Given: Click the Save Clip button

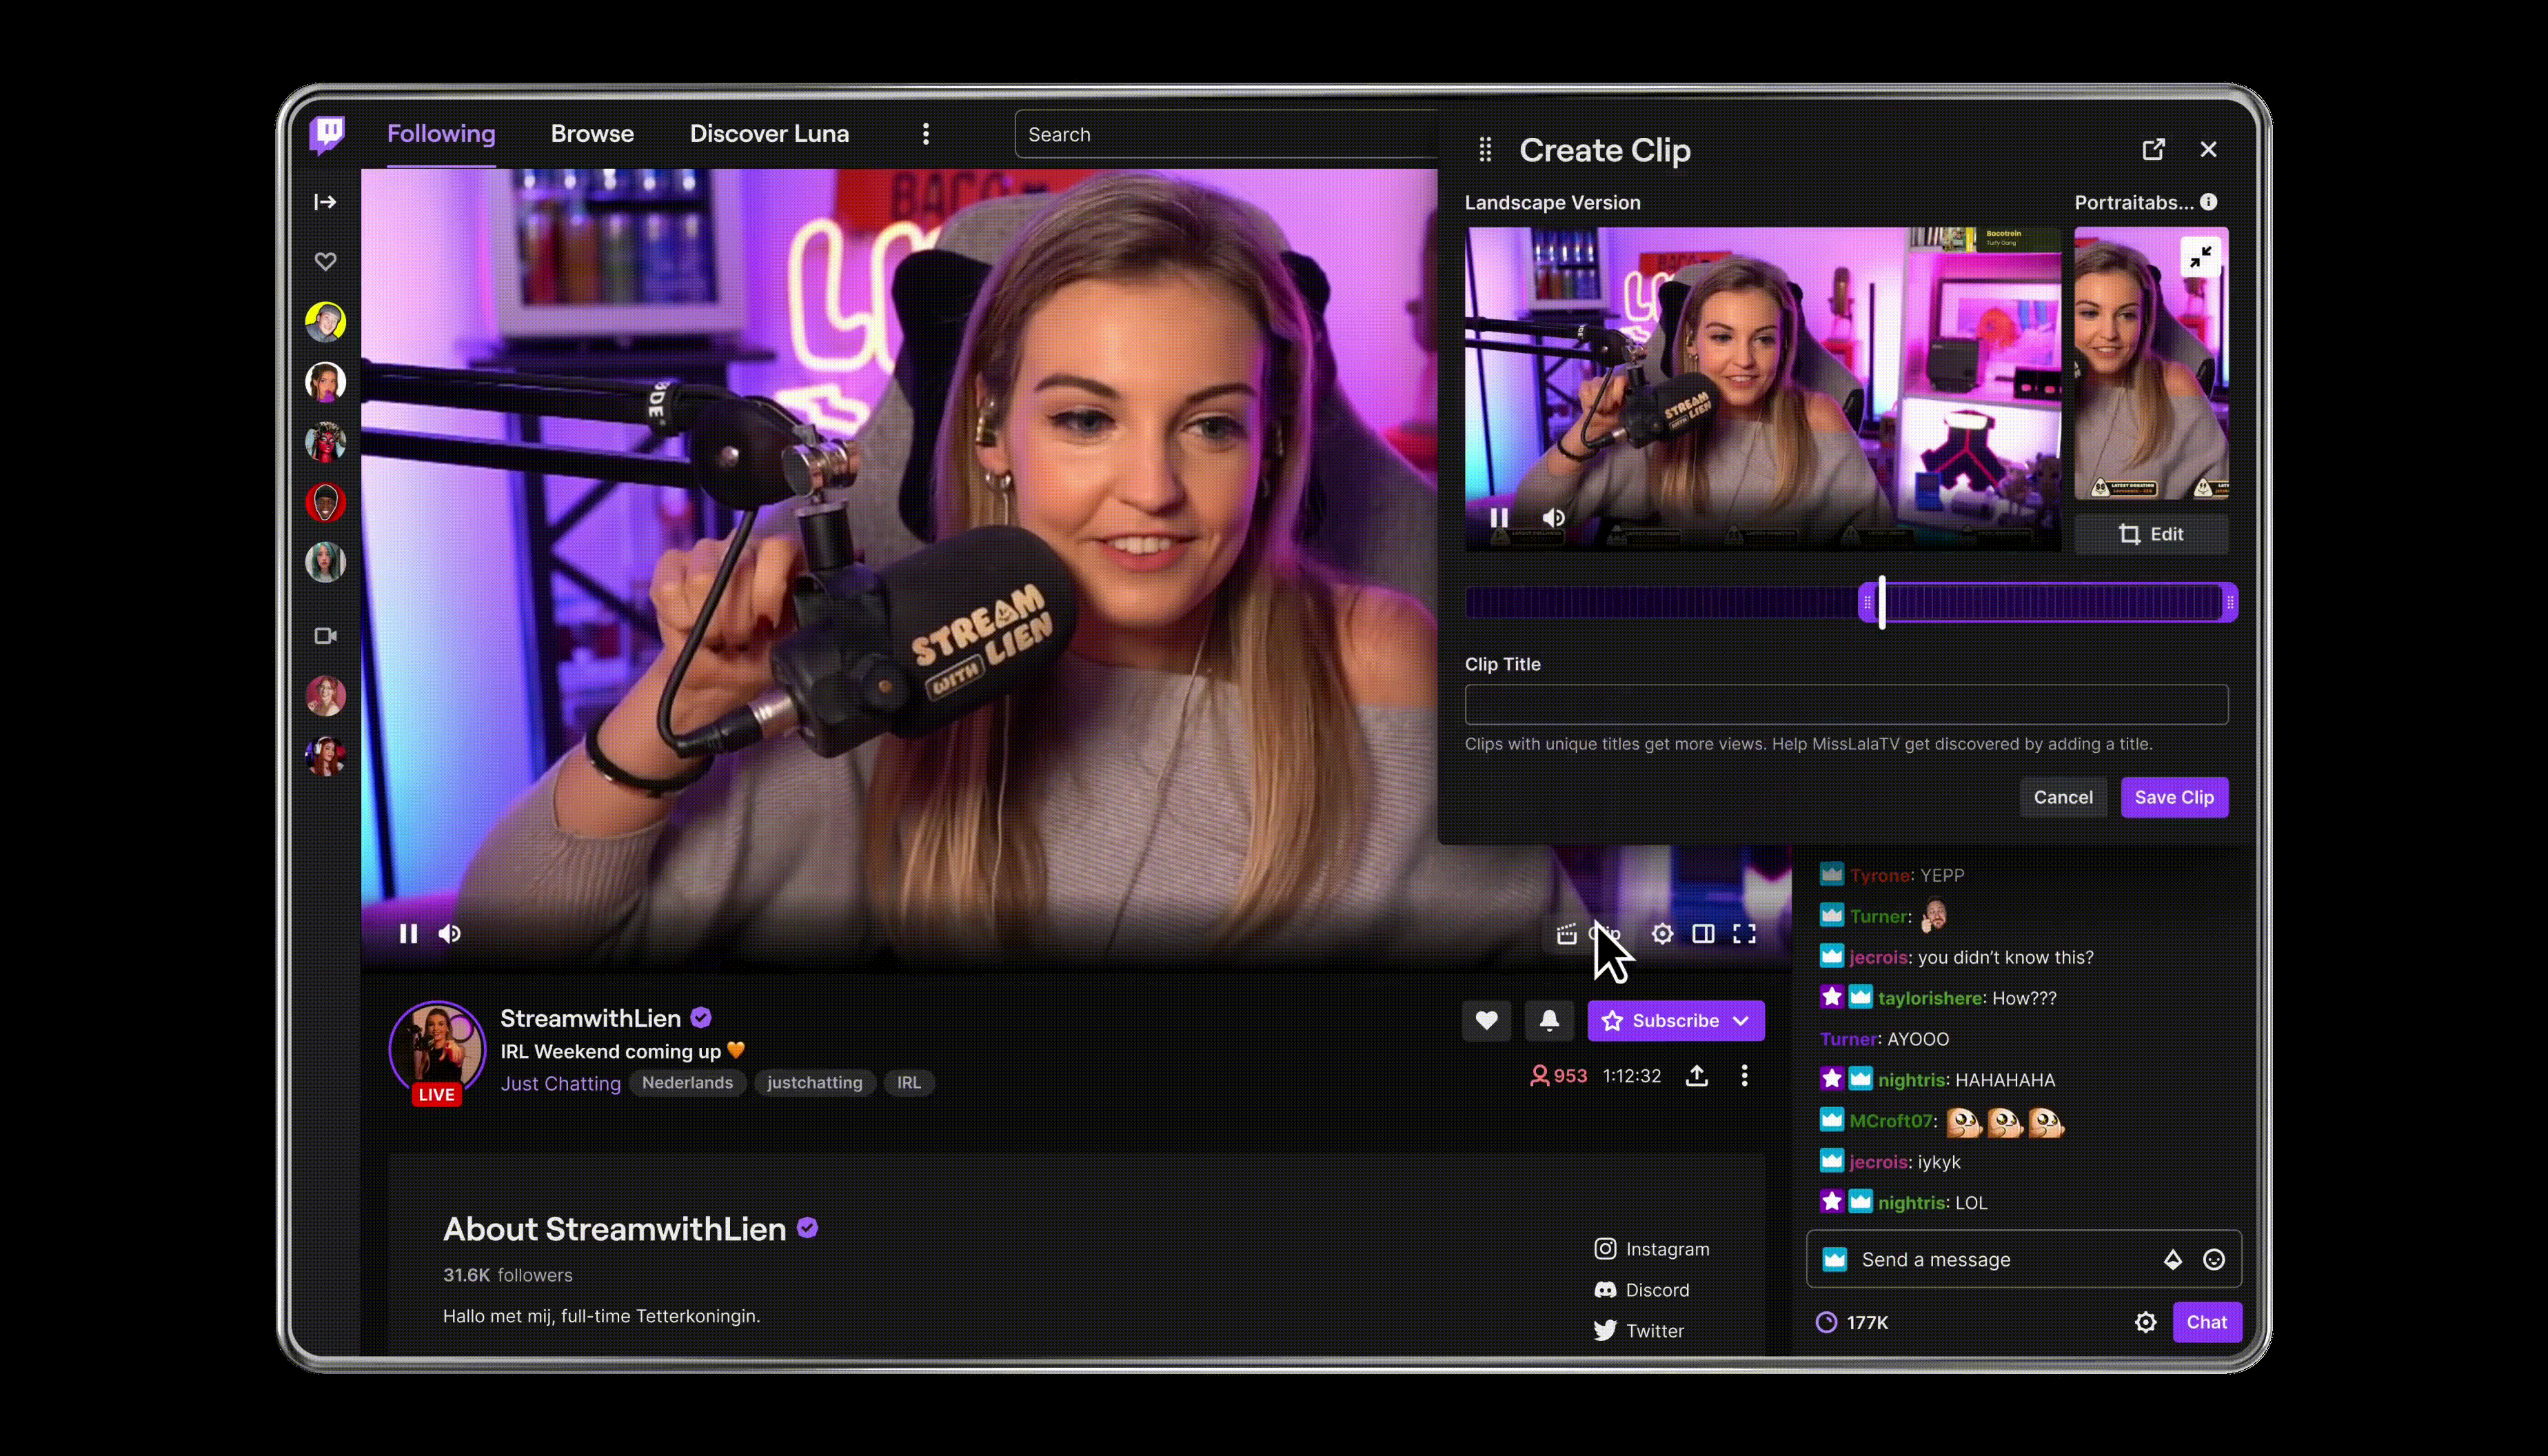Looking at the screenshot, I should (x=2173, y=797).
